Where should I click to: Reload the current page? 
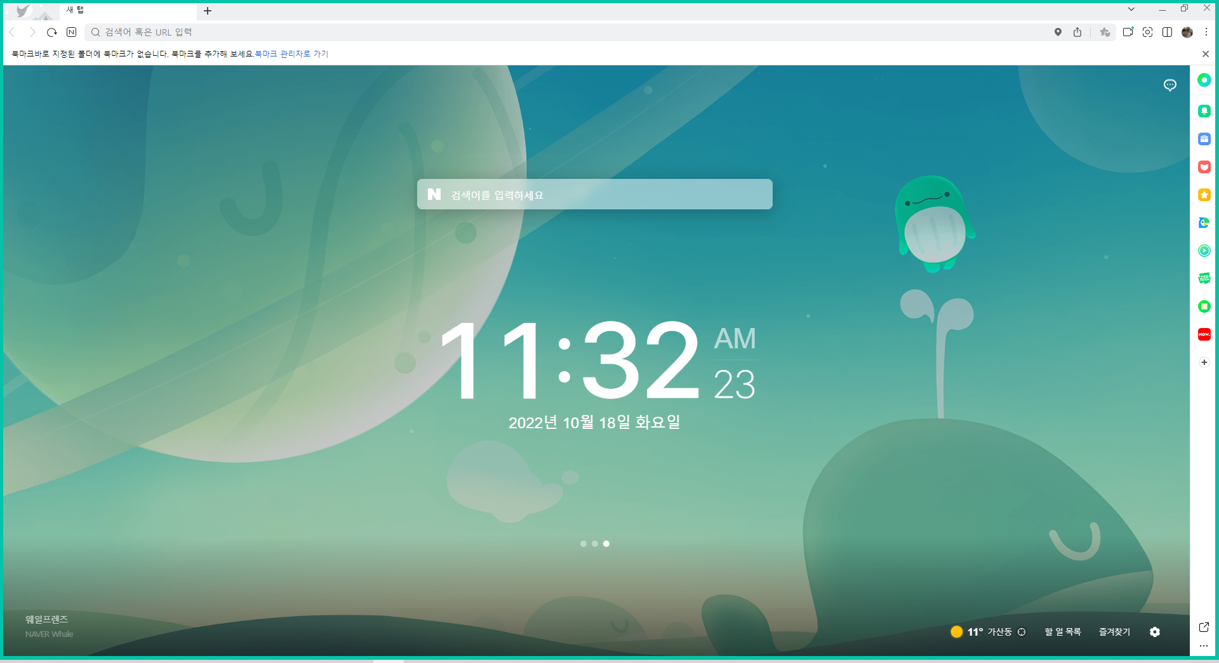tap(52, 32)
